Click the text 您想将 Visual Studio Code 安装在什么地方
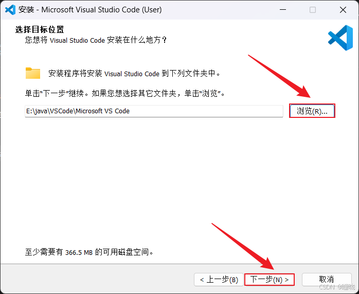Image resolution: width=359 pixels, height=294 pixels. click(x=96, y=40)
